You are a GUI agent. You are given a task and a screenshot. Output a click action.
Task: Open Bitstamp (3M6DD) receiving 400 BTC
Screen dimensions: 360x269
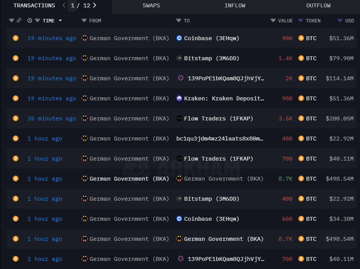coord(211,199)
